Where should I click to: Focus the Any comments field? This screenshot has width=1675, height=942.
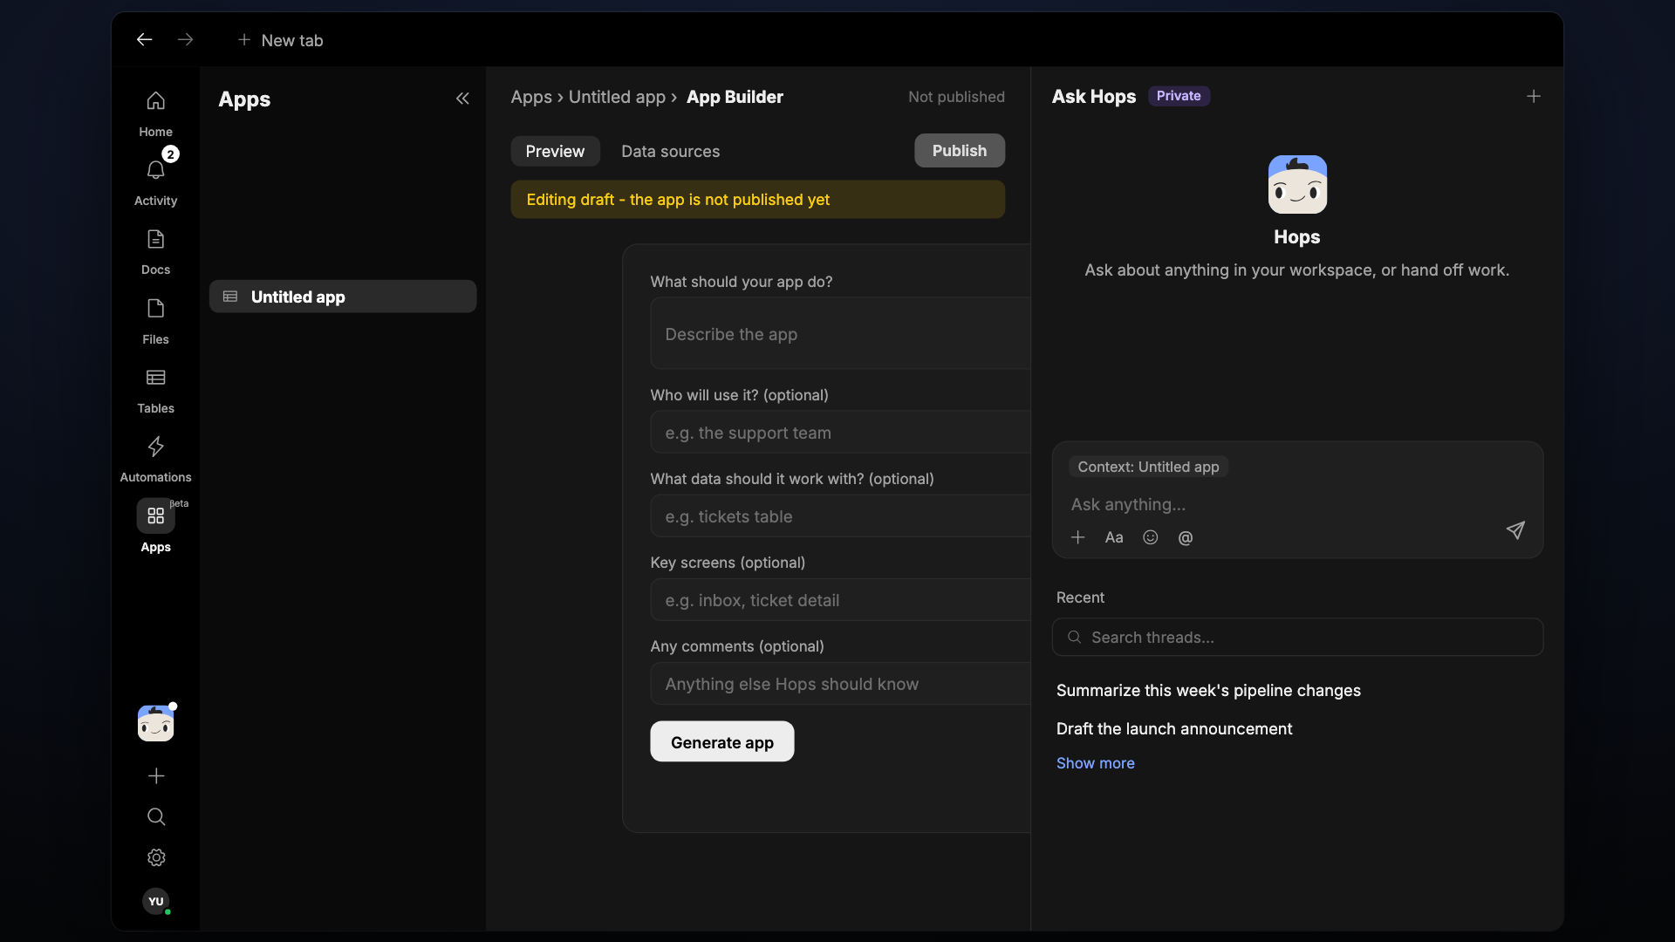coord(840,684)
